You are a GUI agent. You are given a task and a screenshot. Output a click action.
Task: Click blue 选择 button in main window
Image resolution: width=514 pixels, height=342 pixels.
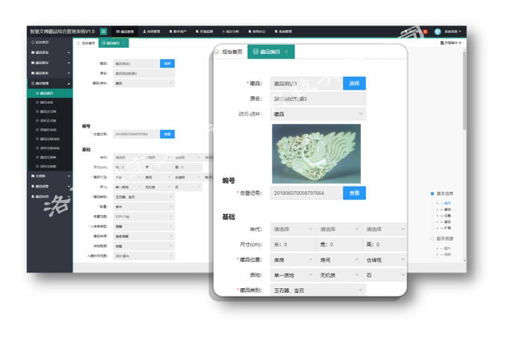(x=167, y=63)
